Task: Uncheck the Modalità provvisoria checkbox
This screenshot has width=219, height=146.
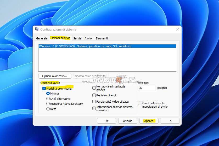Action: click(x=44, y=89)
